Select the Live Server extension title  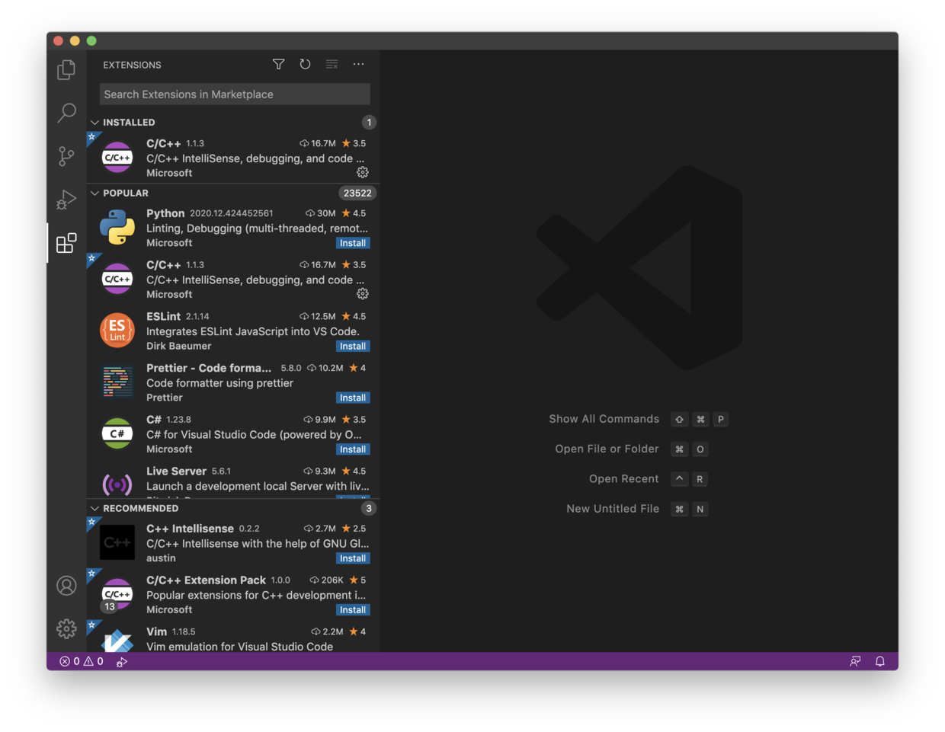tap(176, 471)
